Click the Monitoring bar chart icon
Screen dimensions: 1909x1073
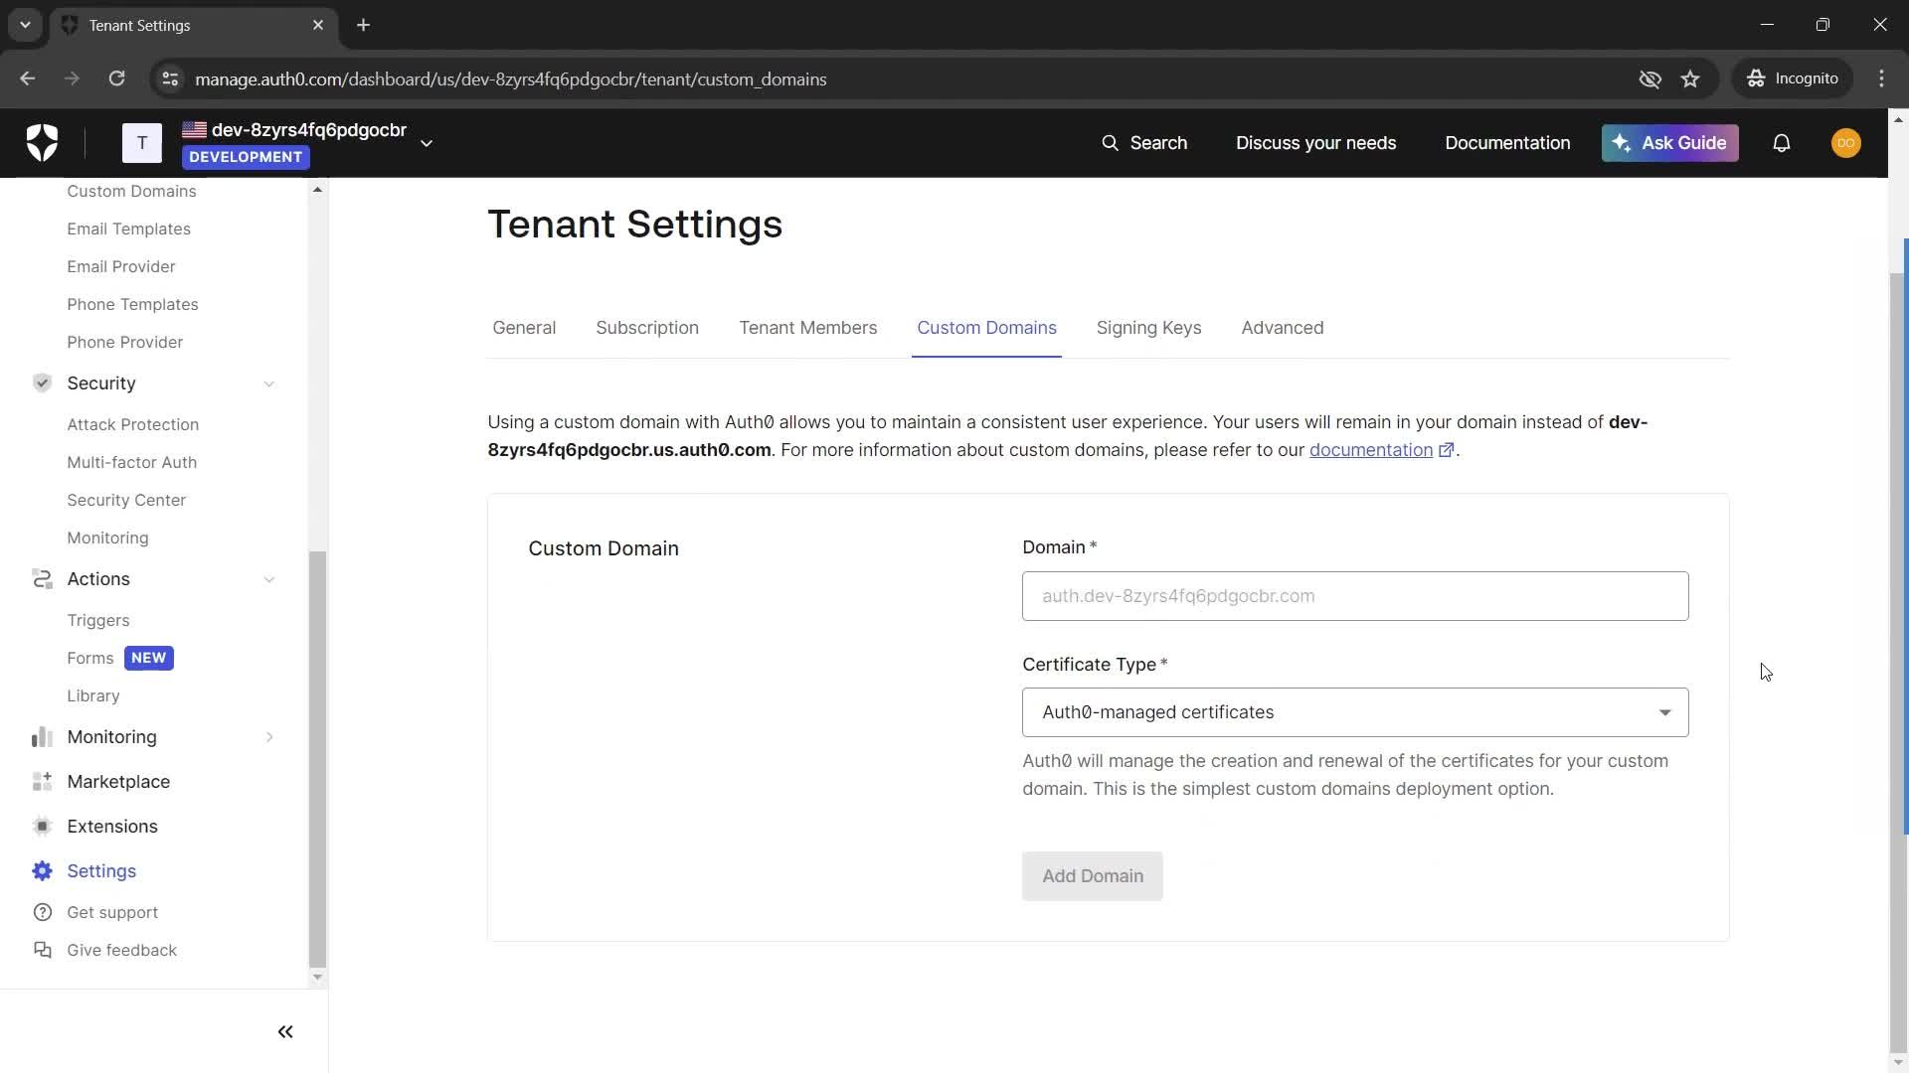42,736
